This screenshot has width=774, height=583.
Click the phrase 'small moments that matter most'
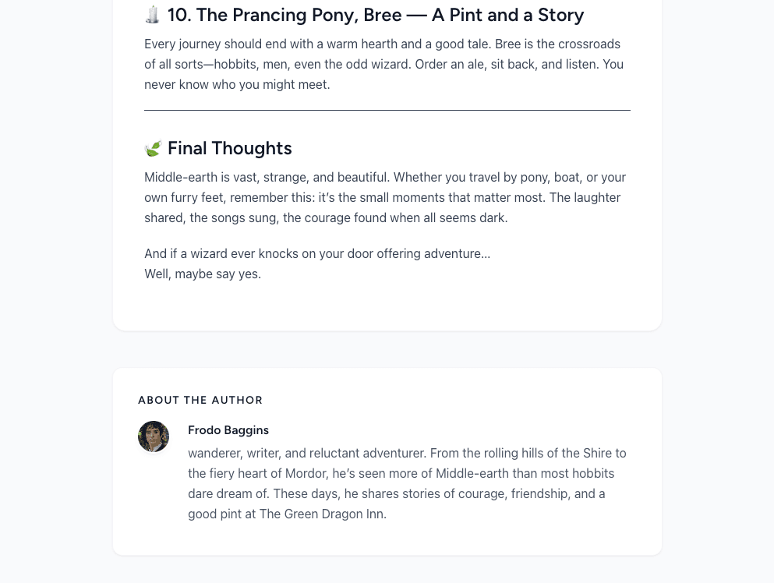(x=444, y=197)
